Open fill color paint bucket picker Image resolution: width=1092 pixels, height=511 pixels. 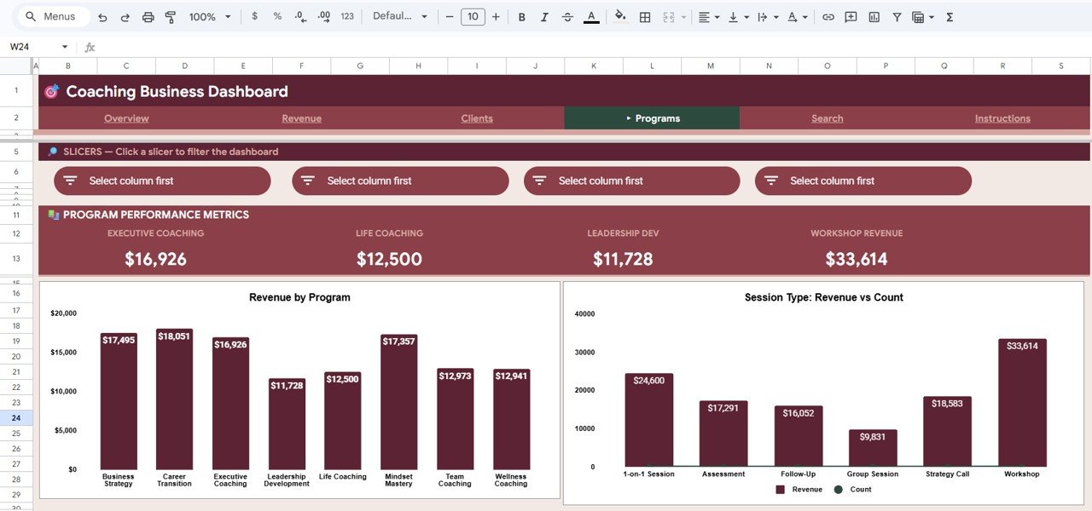[620, 17]
